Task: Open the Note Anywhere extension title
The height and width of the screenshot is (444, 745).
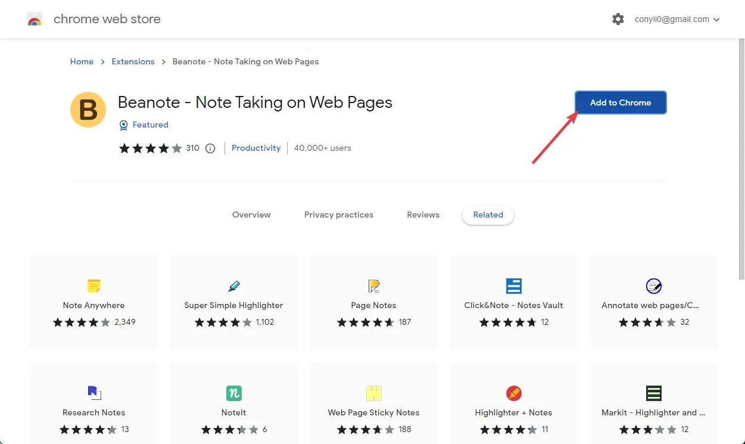Action: 94,305
